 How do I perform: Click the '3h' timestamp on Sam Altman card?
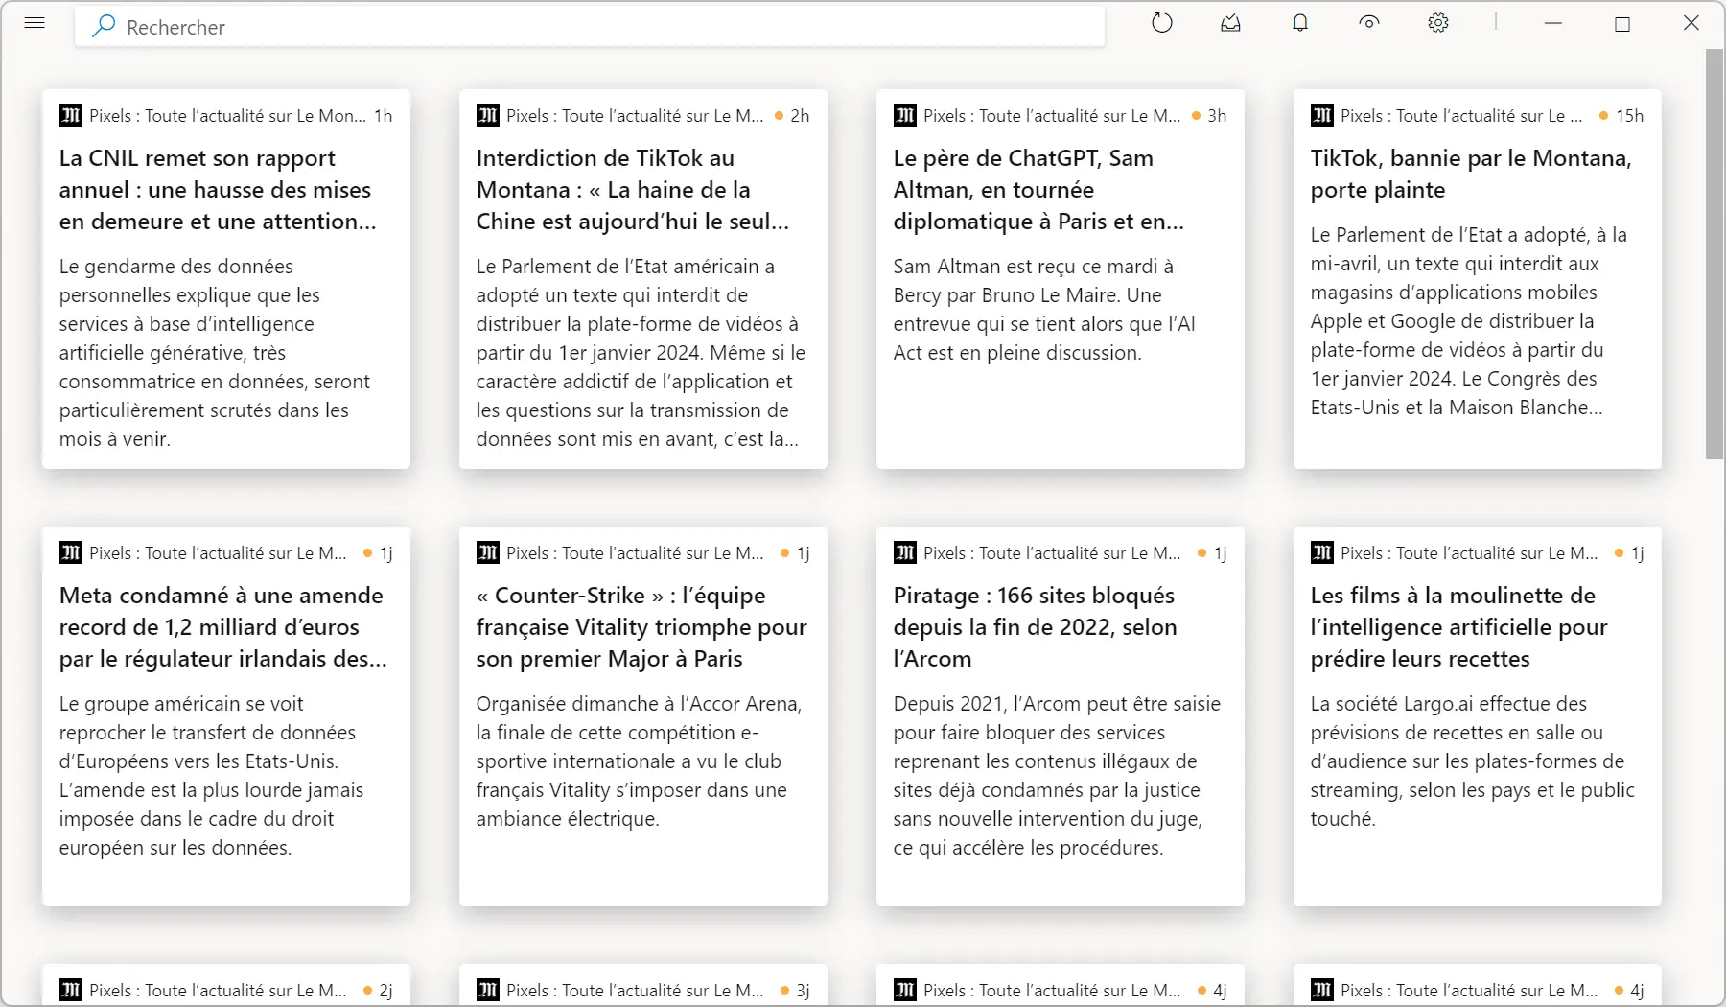(x=1217, y=116)
